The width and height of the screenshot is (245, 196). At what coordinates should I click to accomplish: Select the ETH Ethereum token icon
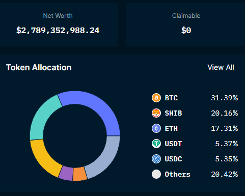(x=156, y=128)
